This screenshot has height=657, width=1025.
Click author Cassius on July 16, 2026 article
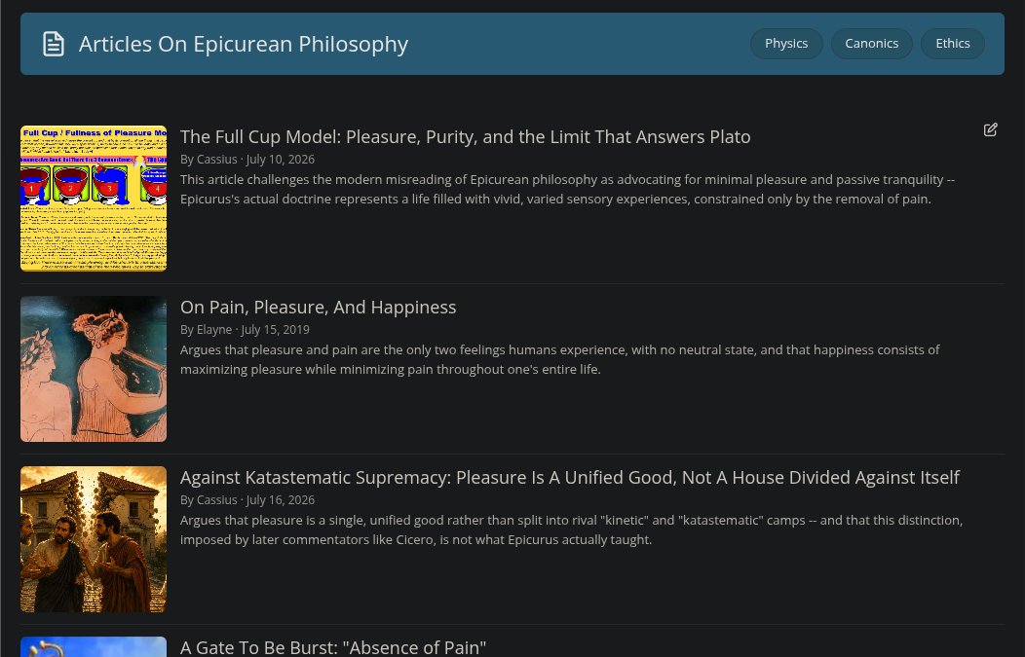point(217,500)
